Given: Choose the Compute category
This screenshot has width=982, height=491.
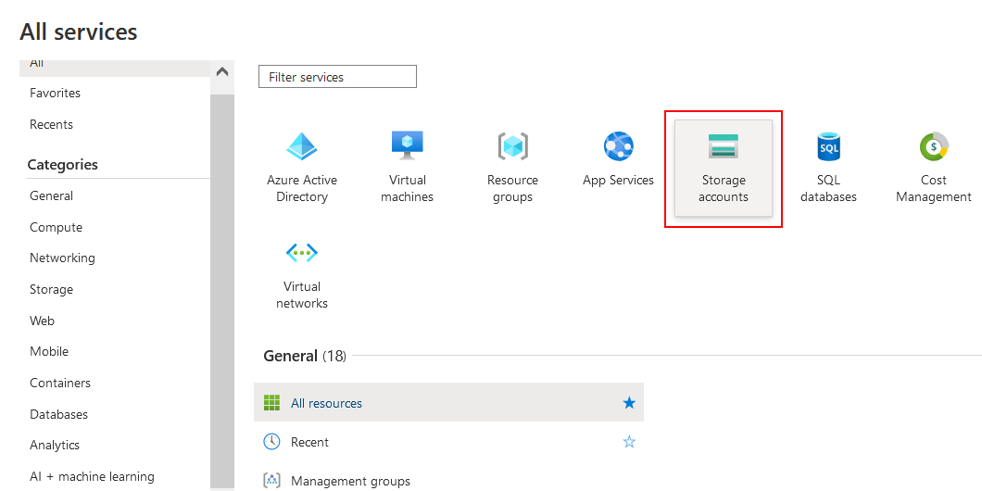Looking at the screenshot, I should point(56,227).
